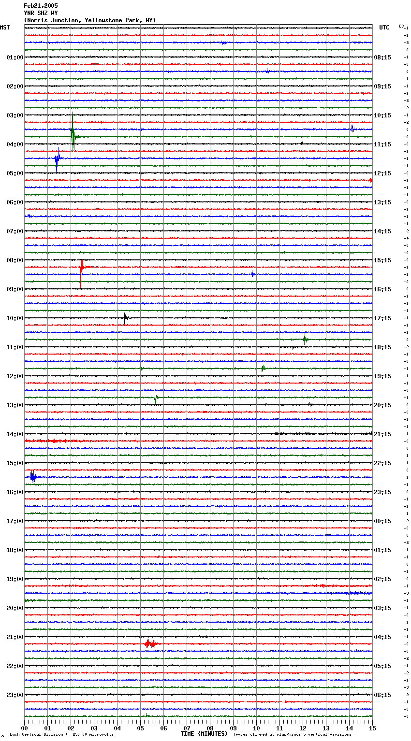
Task: Pick the 05:00 MST hour label
Action: tap(15, 173)
